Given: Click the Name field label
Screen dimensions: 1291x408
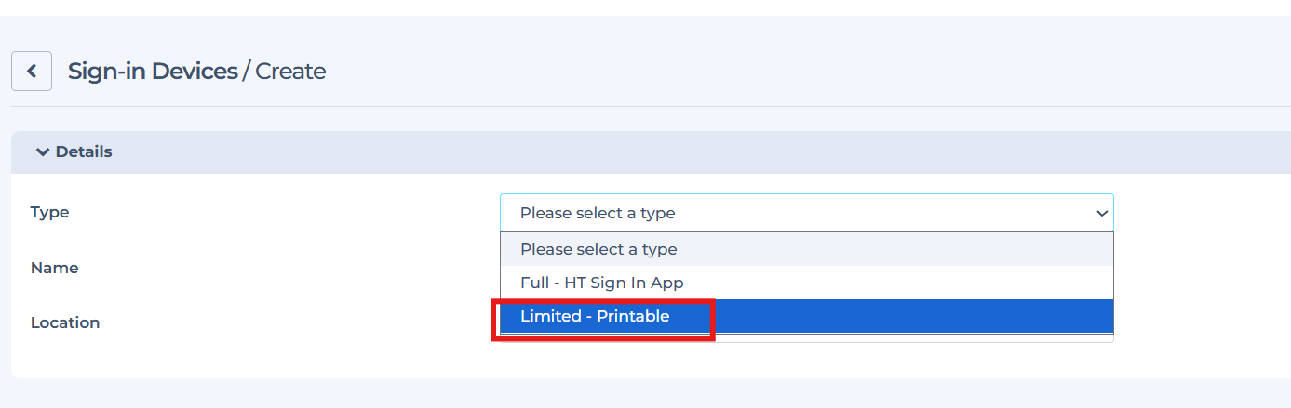Looking at the screenshot, I should (54, 268).
